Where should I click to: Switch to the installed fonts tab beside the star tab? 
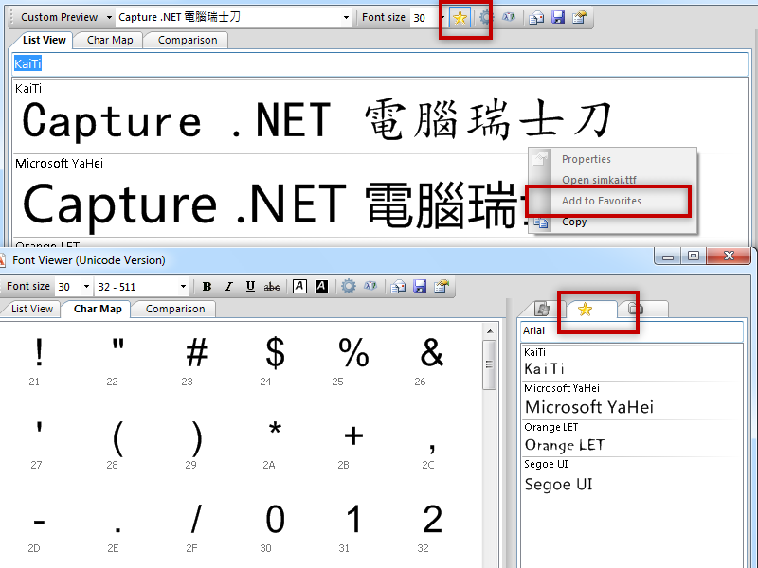point(542,309)
